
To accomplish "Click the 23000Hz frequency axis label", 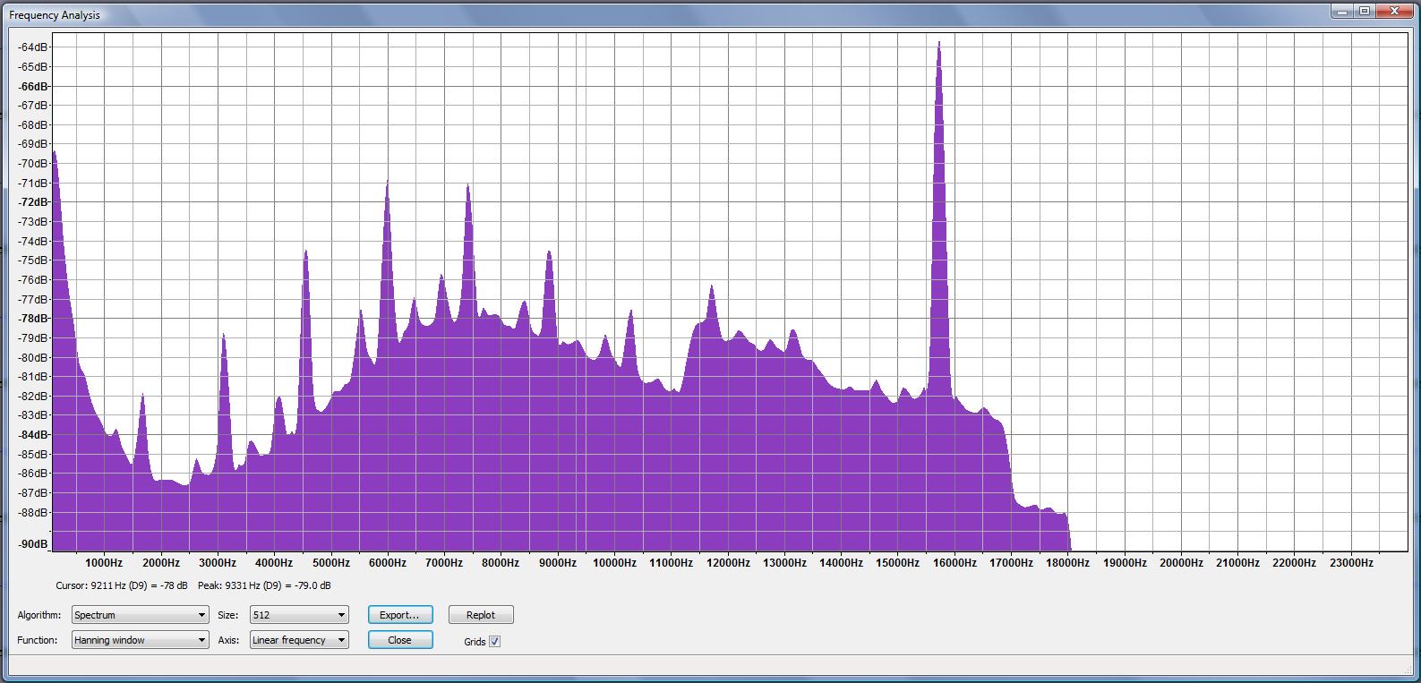I will (1351, 563).
